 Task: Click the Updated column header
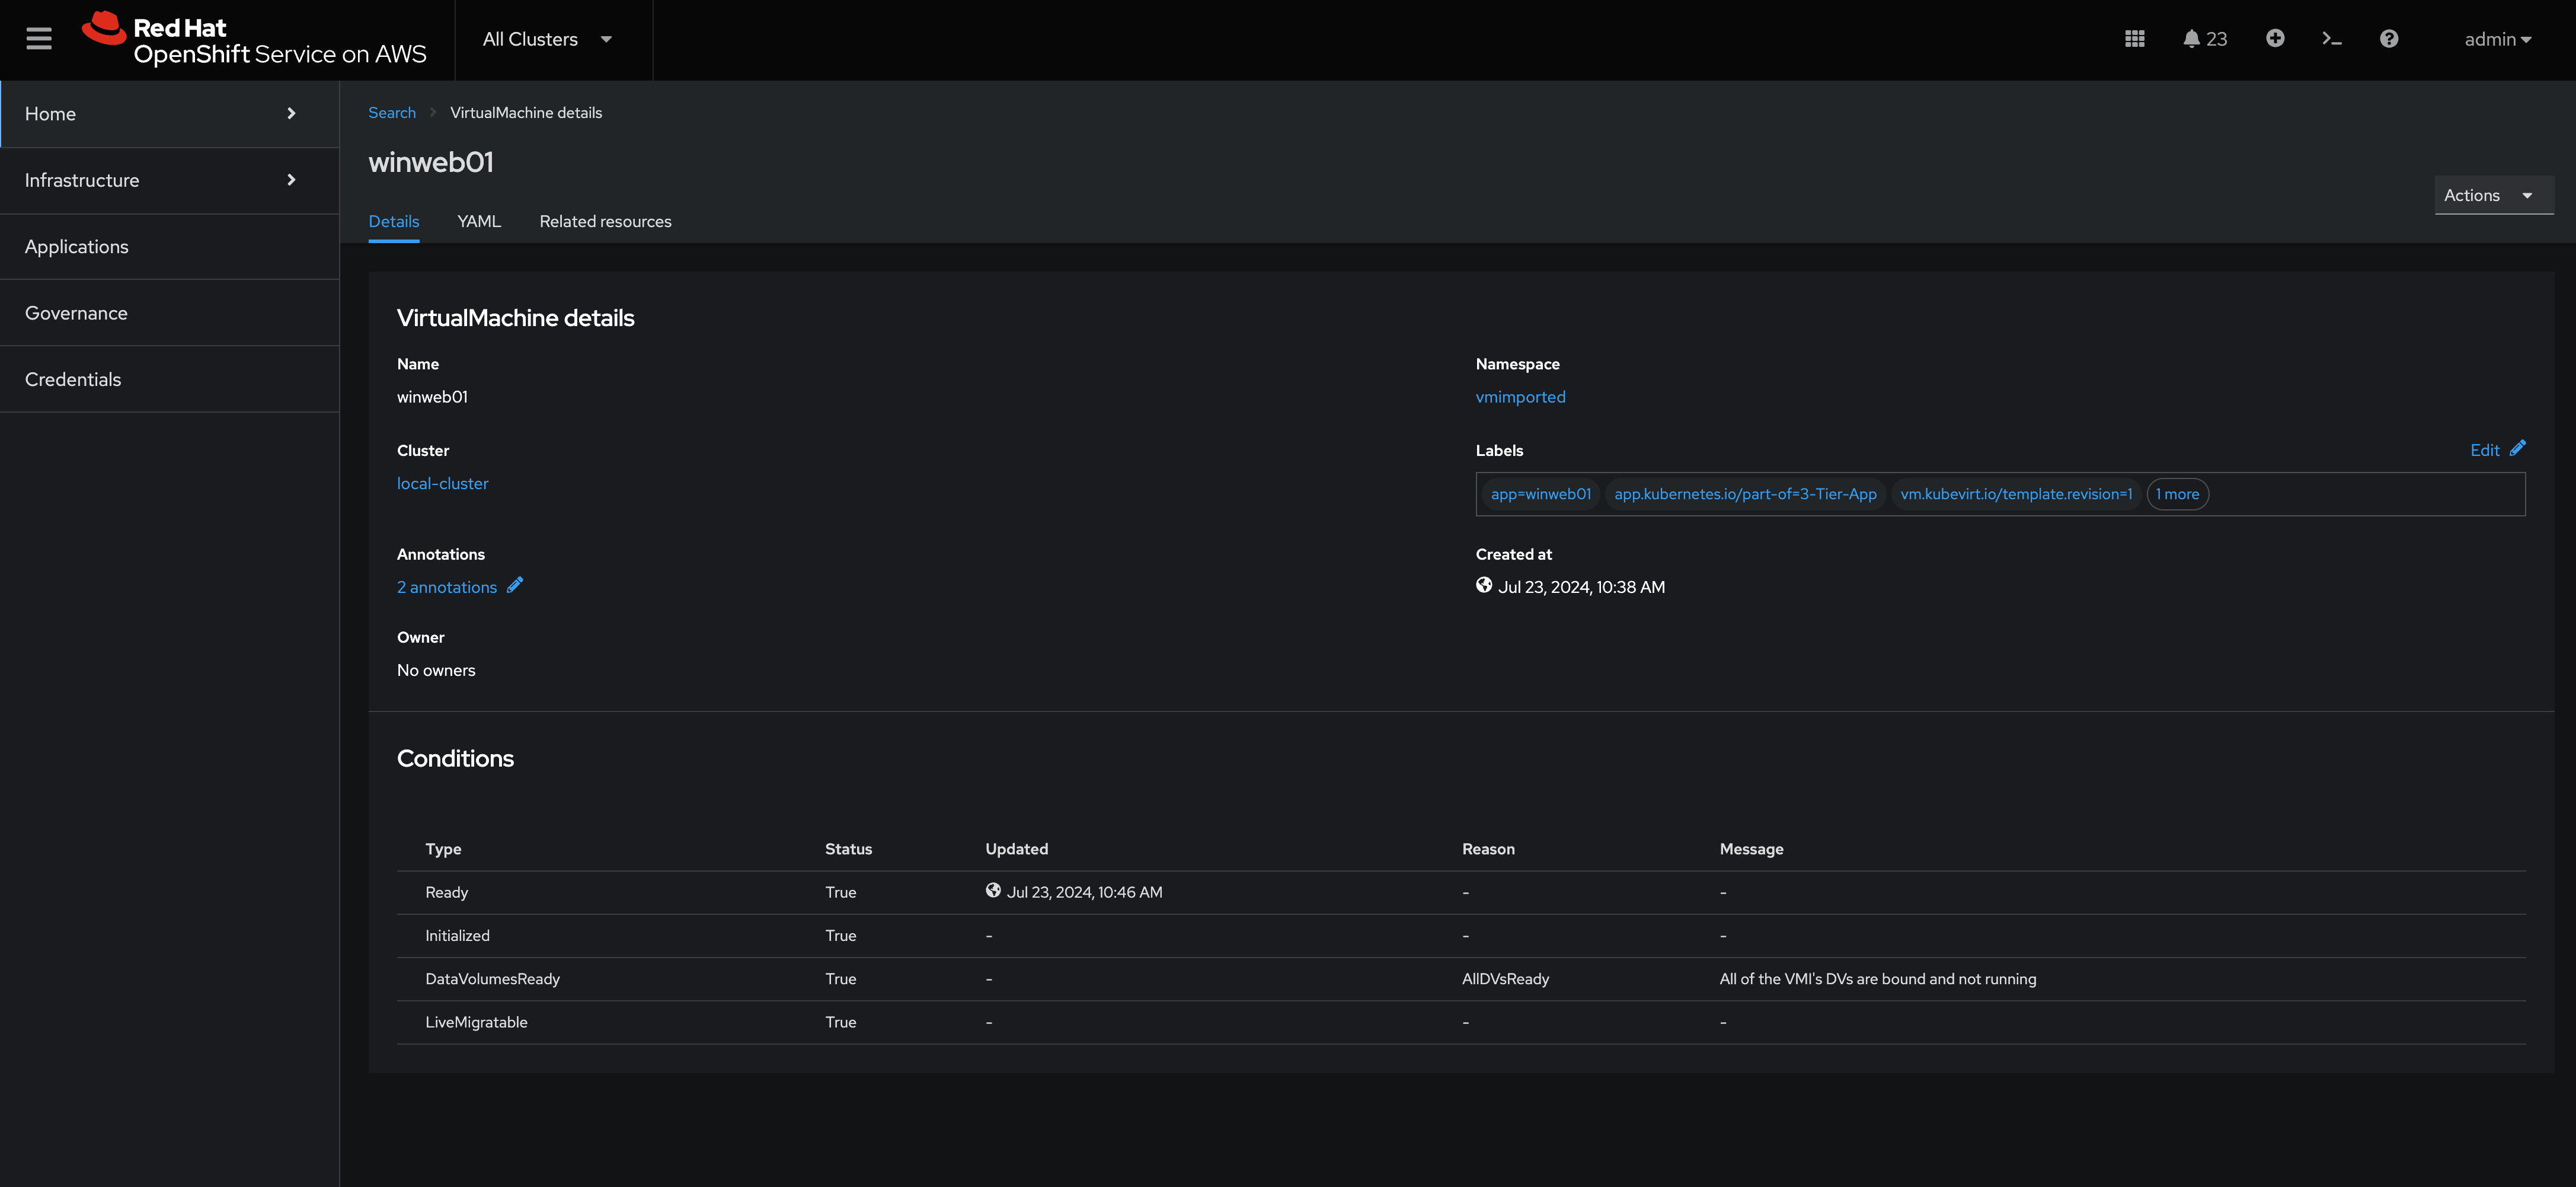point(1016,849)
